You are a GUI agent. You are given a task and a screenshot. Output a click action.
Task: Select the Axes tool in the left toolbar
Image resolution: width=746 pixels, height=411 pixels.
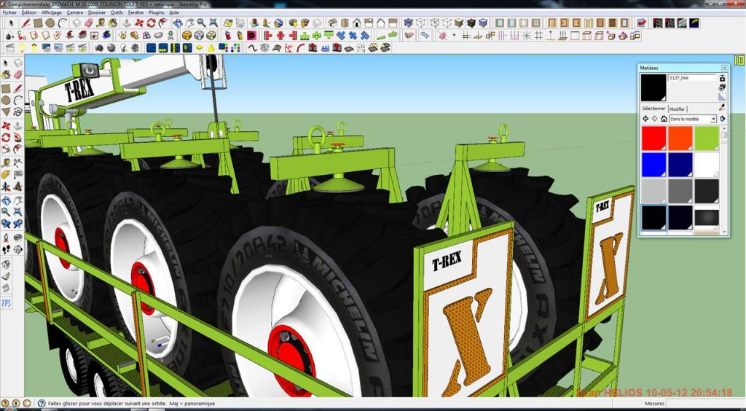6,187
